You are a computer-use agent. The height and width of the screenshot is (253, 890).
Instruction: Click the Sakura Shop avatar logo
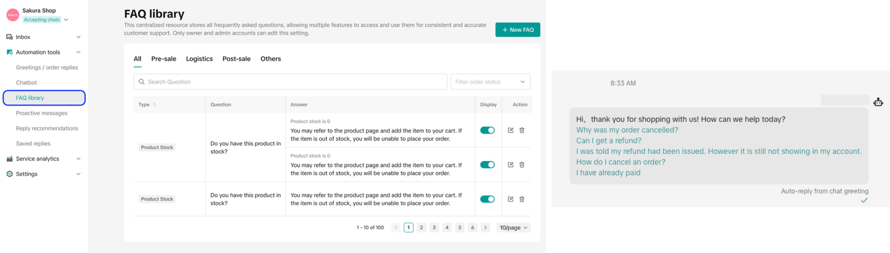coord(13,15)
